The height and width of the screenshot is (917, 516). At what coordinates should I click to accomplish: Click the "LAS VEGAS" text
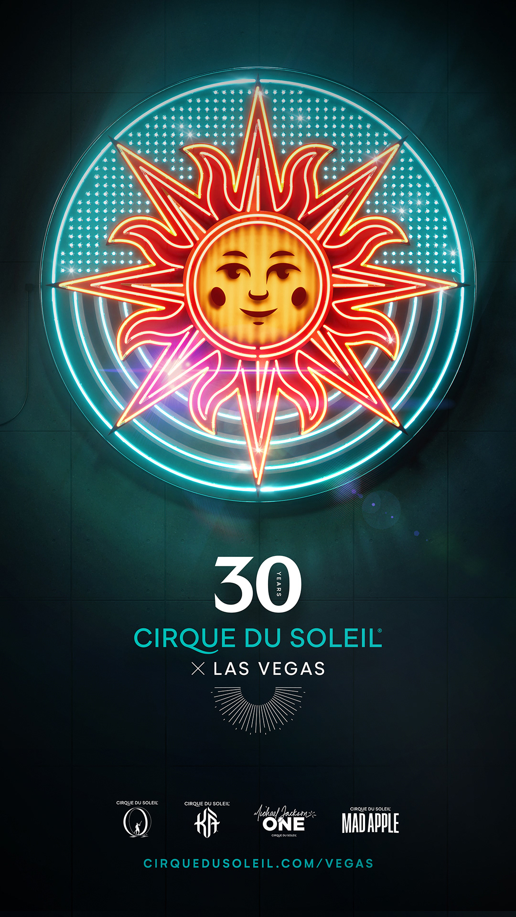click(269, 669)
